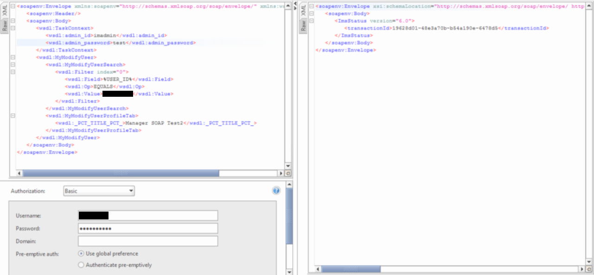Screen dimensions: 594x275
Task: Click the request editor's bottom-right corner icon
Action: (287, 173)
